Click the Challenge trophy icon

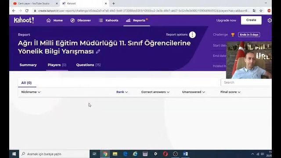tap(233, 35)
